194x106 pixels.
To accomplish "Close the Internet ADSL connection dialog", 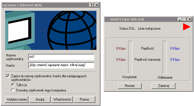I will click(97, 5).
